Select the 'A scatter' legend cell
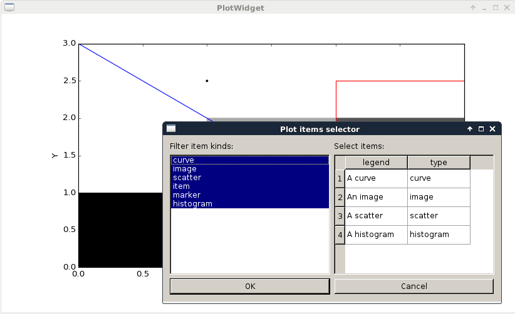Screen dimensions: 515x314 point(376,216)
